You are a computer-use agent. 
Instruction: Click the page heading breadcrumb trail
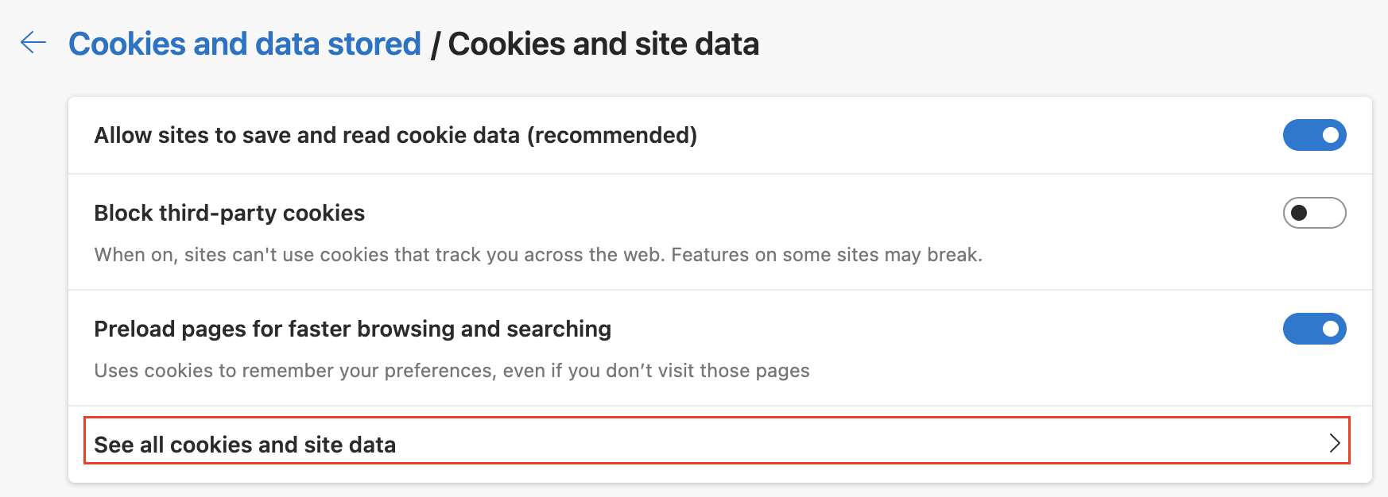tap(413, 44)
